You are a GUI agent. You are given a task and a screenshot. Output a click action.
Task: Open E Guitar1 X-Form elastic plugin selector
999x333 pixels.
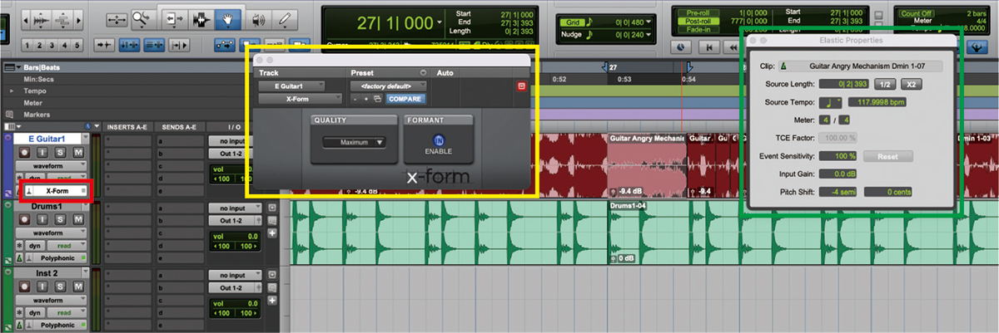click(57, 191)
